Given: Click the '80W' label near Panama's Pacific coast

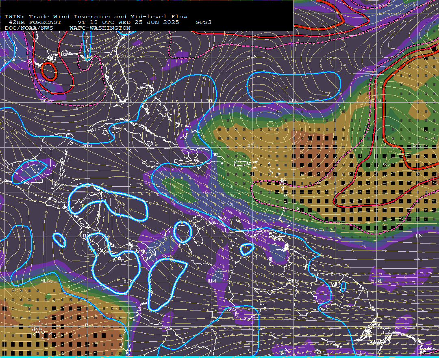Looking at the screenshot, I should coord(128,280).
